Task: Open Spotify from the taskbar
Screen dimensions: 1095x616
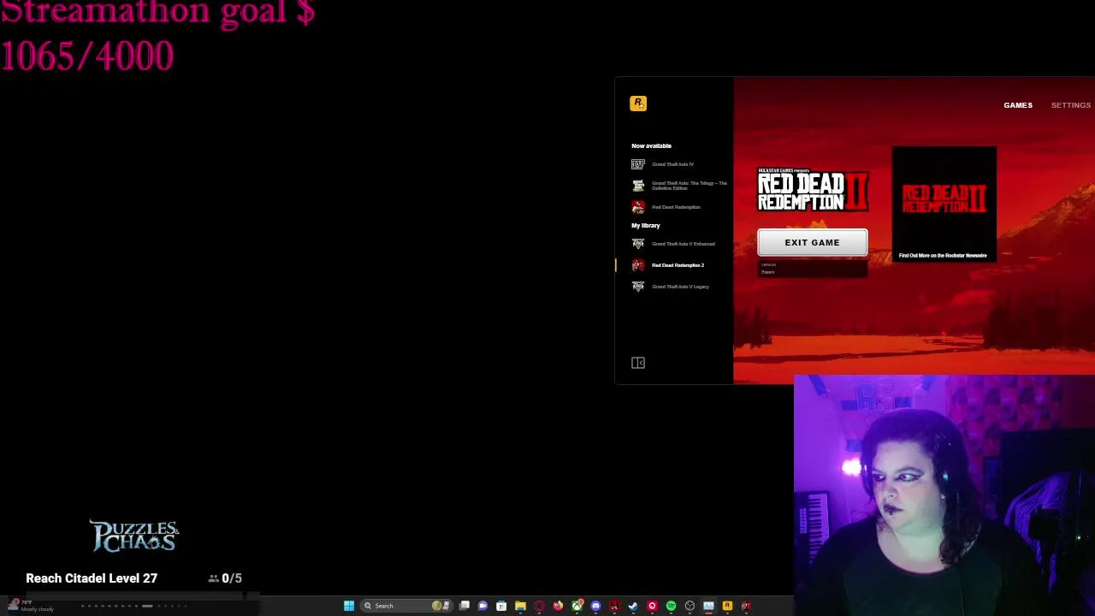Action: coord(671,606)
